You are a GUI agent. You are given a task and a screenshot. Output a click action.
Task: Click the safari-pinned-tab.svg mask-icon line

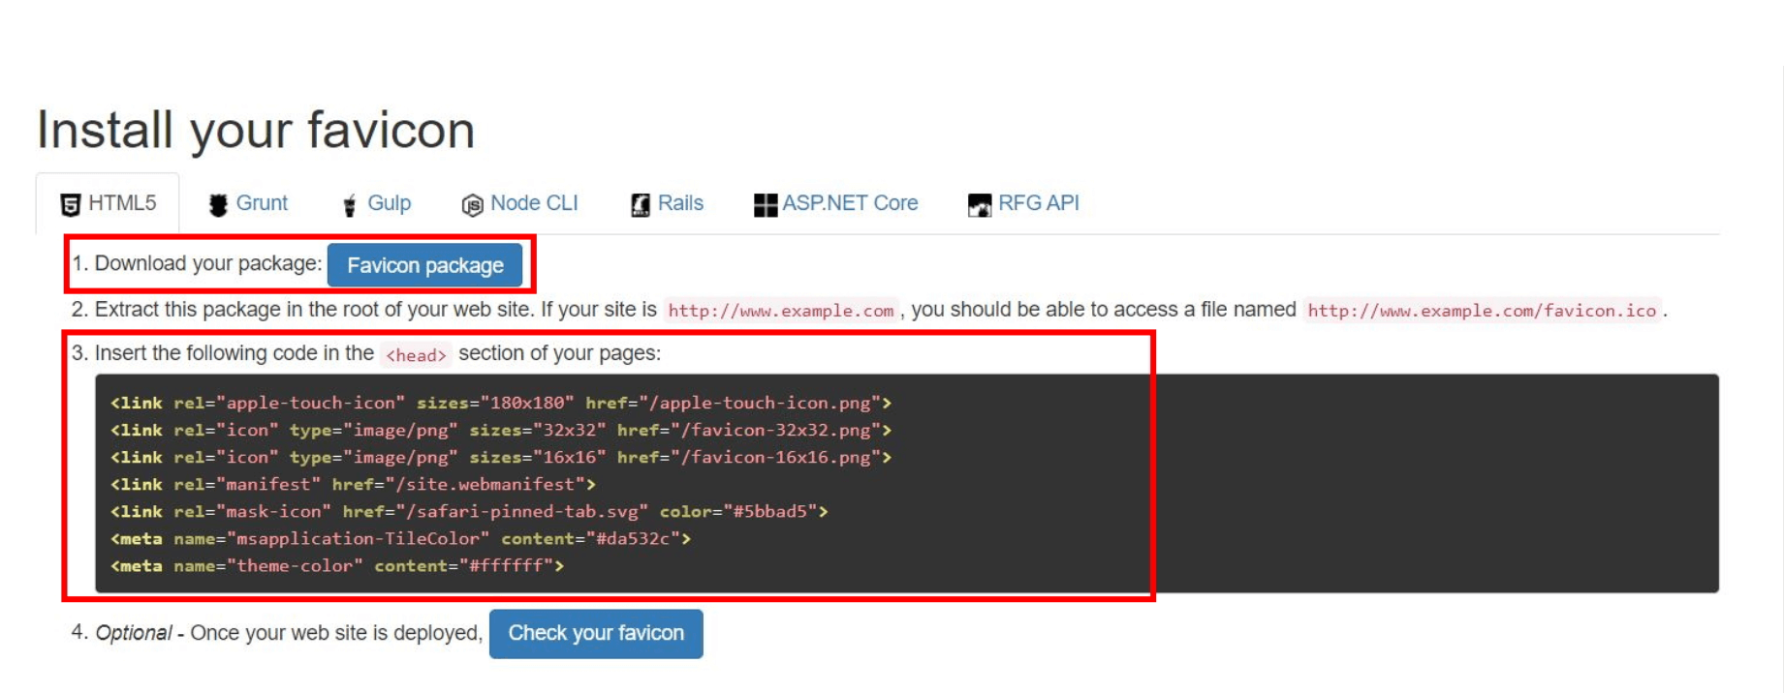(469, 511)
